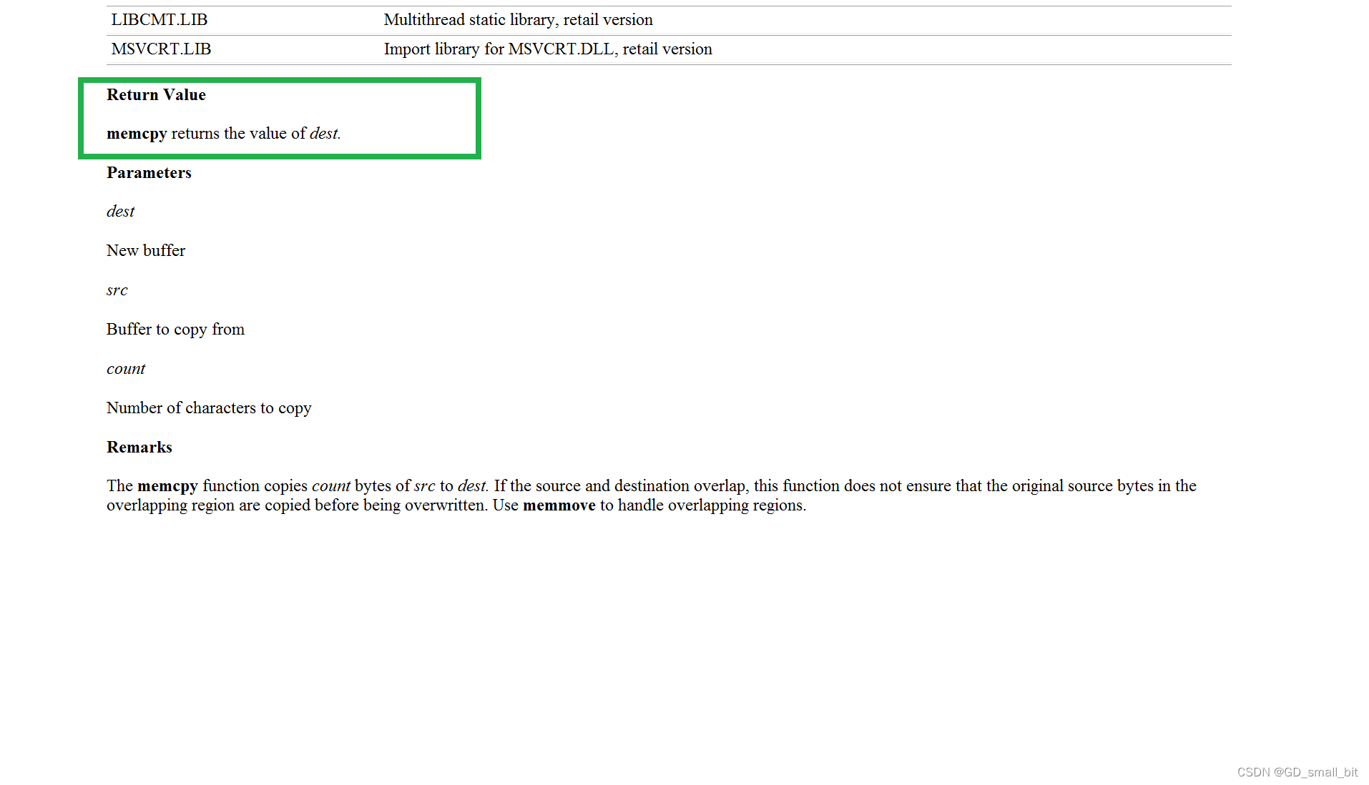The width and height of the screenshot is (1369, 785).
Task: Select the dest parameter label
Action: [x=119, y=211]
